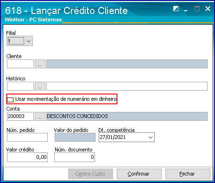215x183 pixels.
Task: Click the Núm. documento field
Action: click(x=75, y=157)
